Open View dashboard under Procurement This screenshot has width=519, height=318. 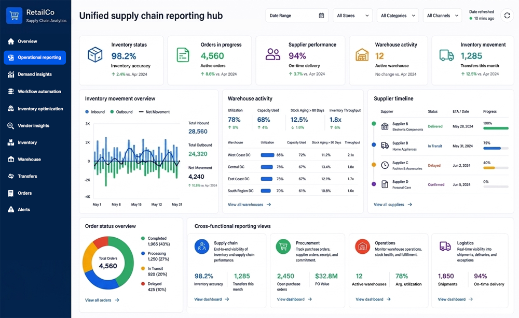294,299
